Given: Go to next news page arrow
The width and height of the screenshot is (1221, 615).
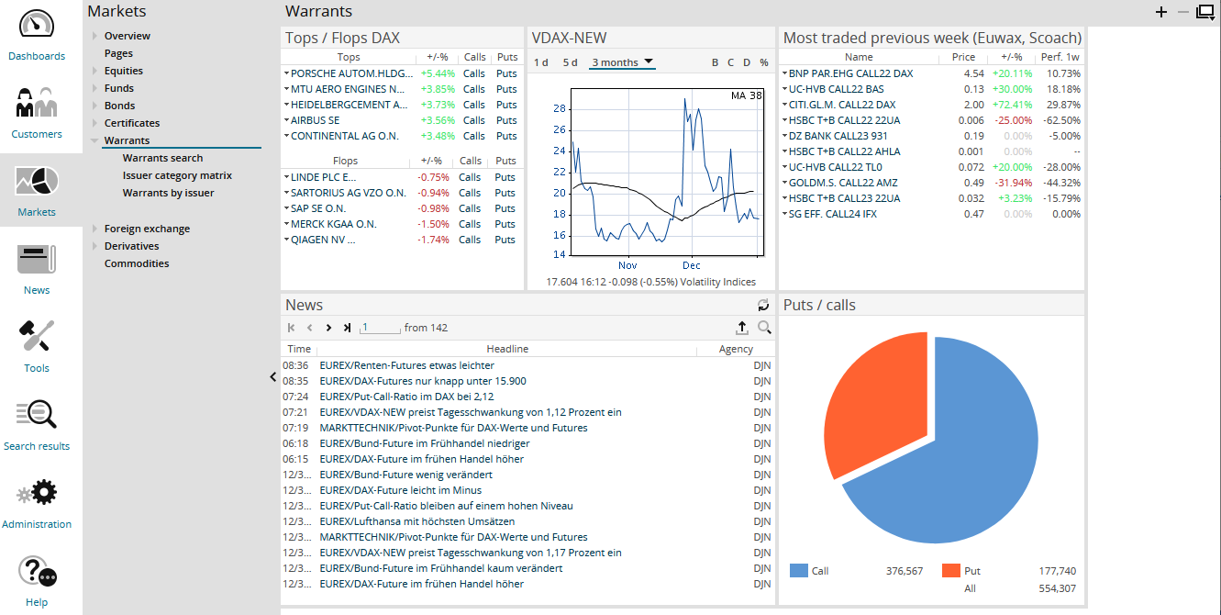Looking at the screenshot, I should tap(328, 328).
